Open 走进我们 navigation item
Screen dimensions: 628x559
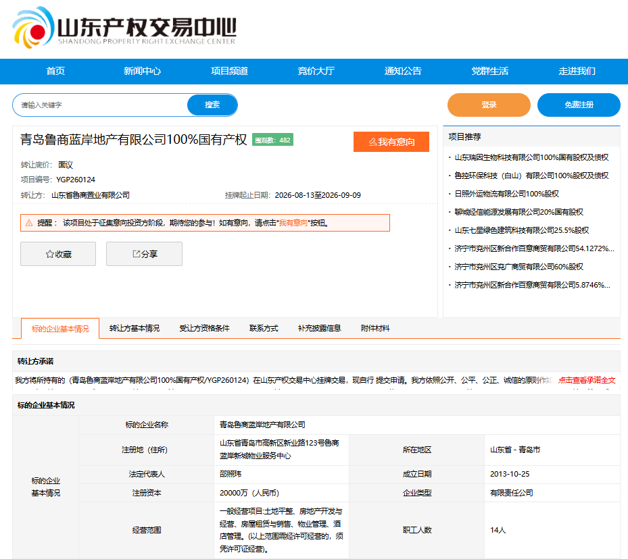coord(577,71)
